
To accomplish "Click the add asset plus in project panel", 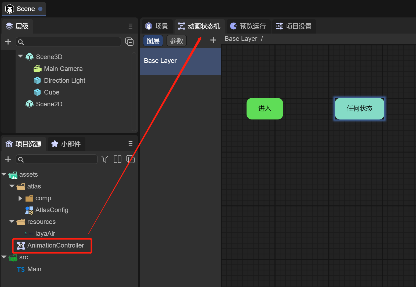I will pyautogui.click(x=8, y=159).
